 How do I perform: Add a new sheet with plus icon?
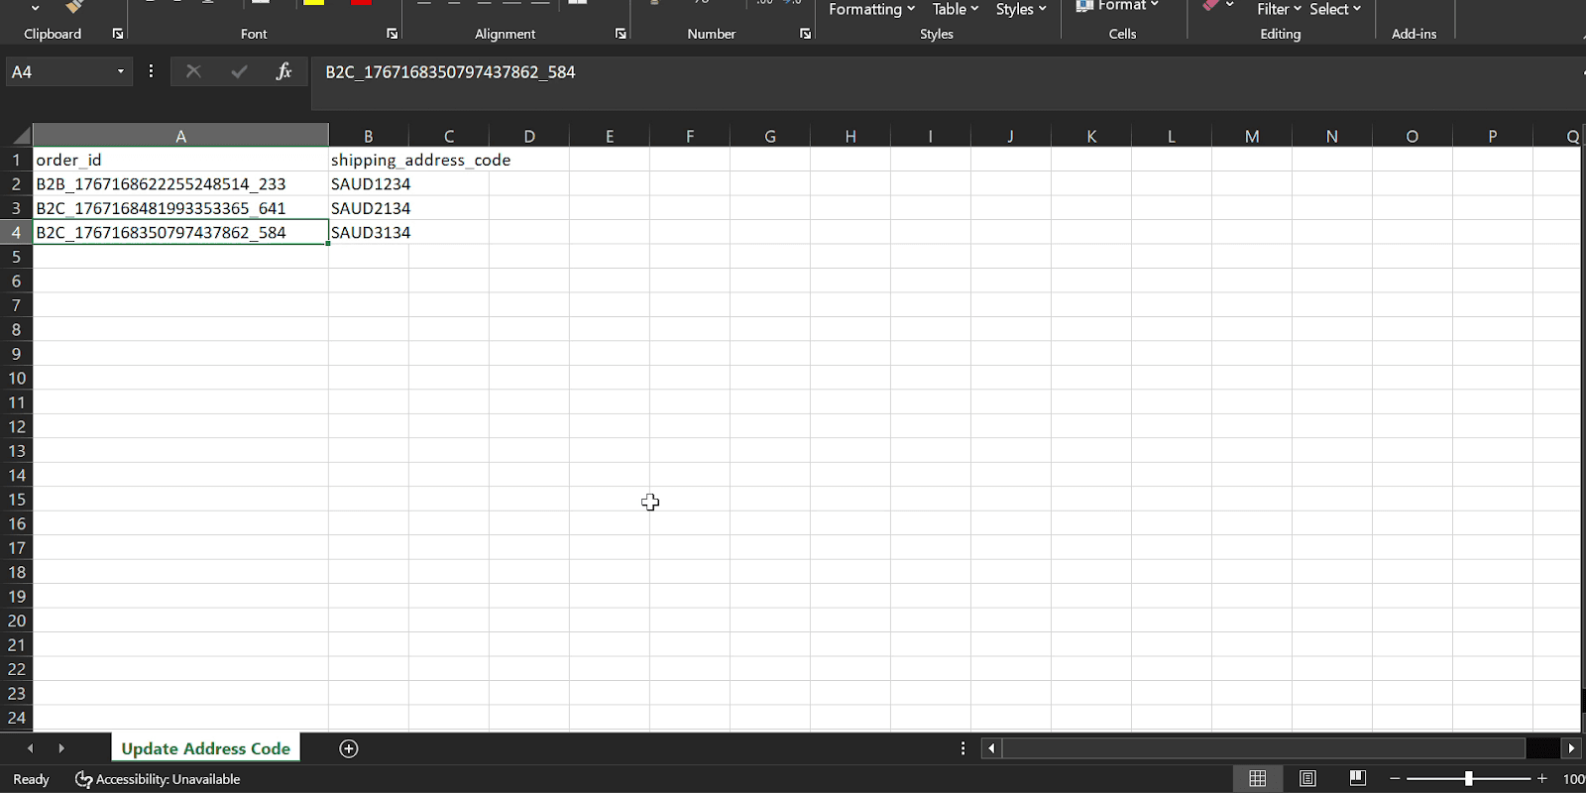pos(349,748)
